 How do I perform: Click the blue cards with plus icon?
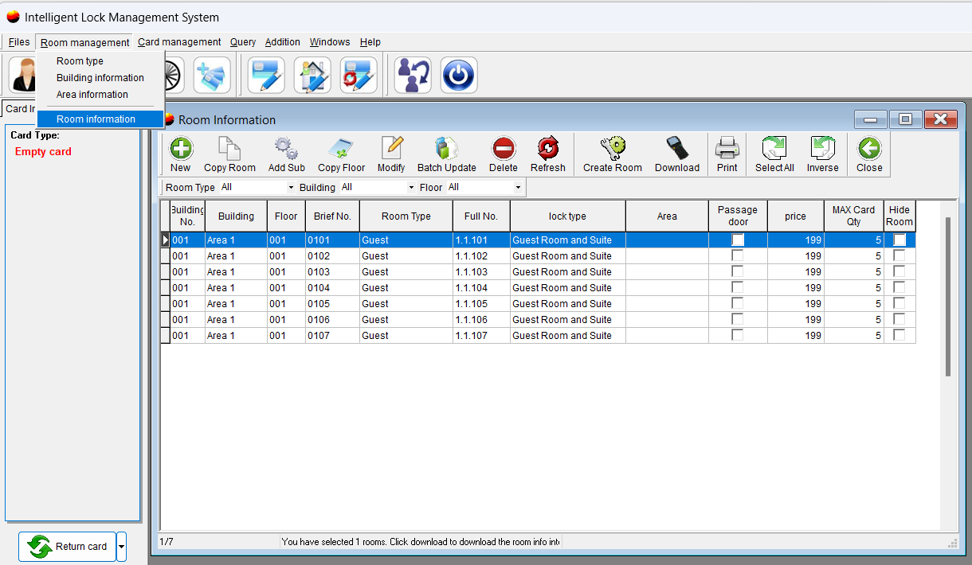(212, 76)
